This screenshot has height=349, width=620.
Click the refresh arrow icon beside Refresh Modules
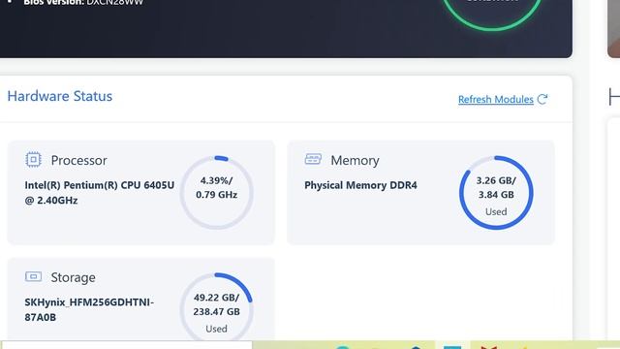point(542,99)
